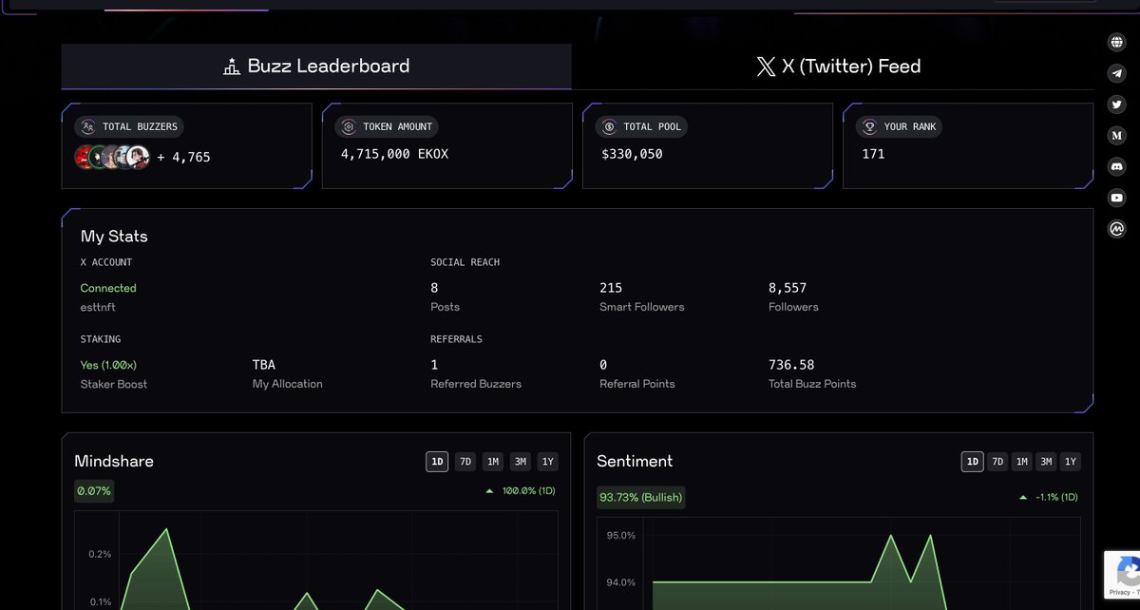Click the 4,715,000 EKOX token amount
The height and width of the screenshot is (610, 1140).
pos(394,153)
